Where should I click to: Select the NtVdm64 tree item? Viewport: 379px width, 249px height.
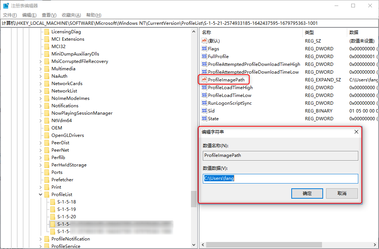coord(62,121)
